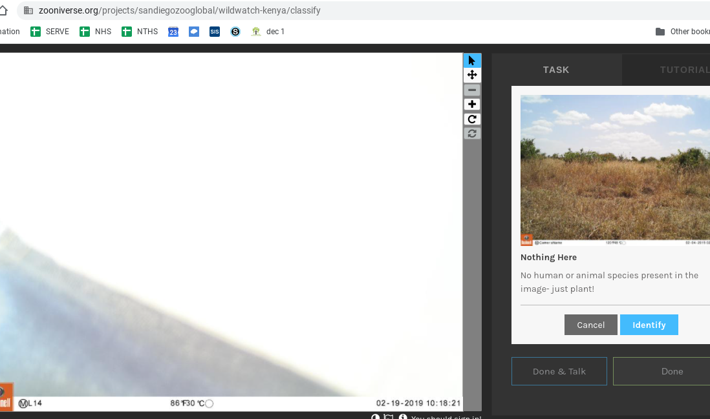Image resolution: width=710 pixels, height=419 pixels.
Task: Click the 86°F 30°C temperature reading
Action: tap(191, 403)
